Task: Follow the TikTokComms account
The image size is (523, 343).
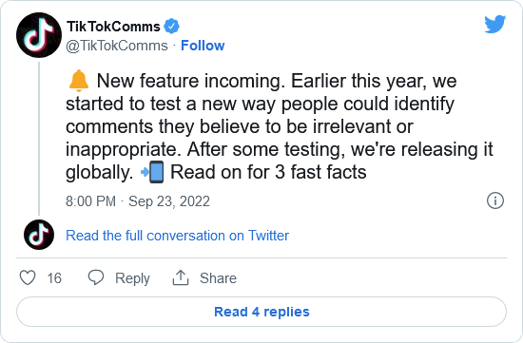Action: tap(203, 46)
